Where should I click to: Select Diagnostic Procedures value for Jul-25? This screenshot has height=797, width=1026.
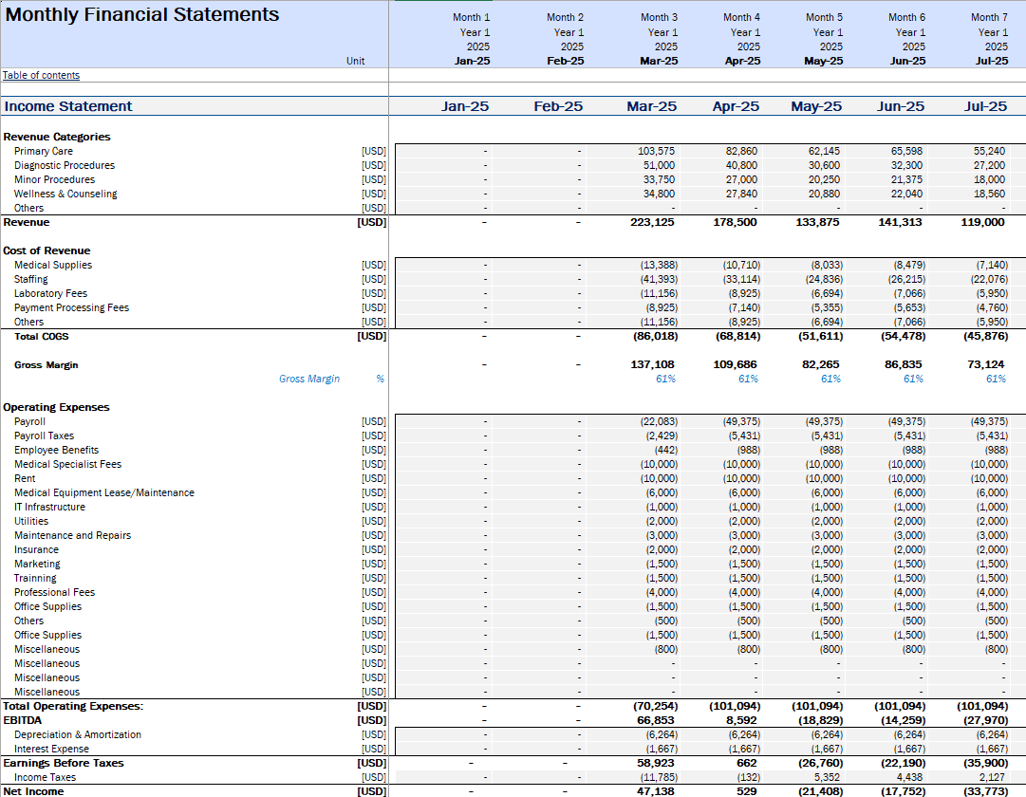[991, 166]
